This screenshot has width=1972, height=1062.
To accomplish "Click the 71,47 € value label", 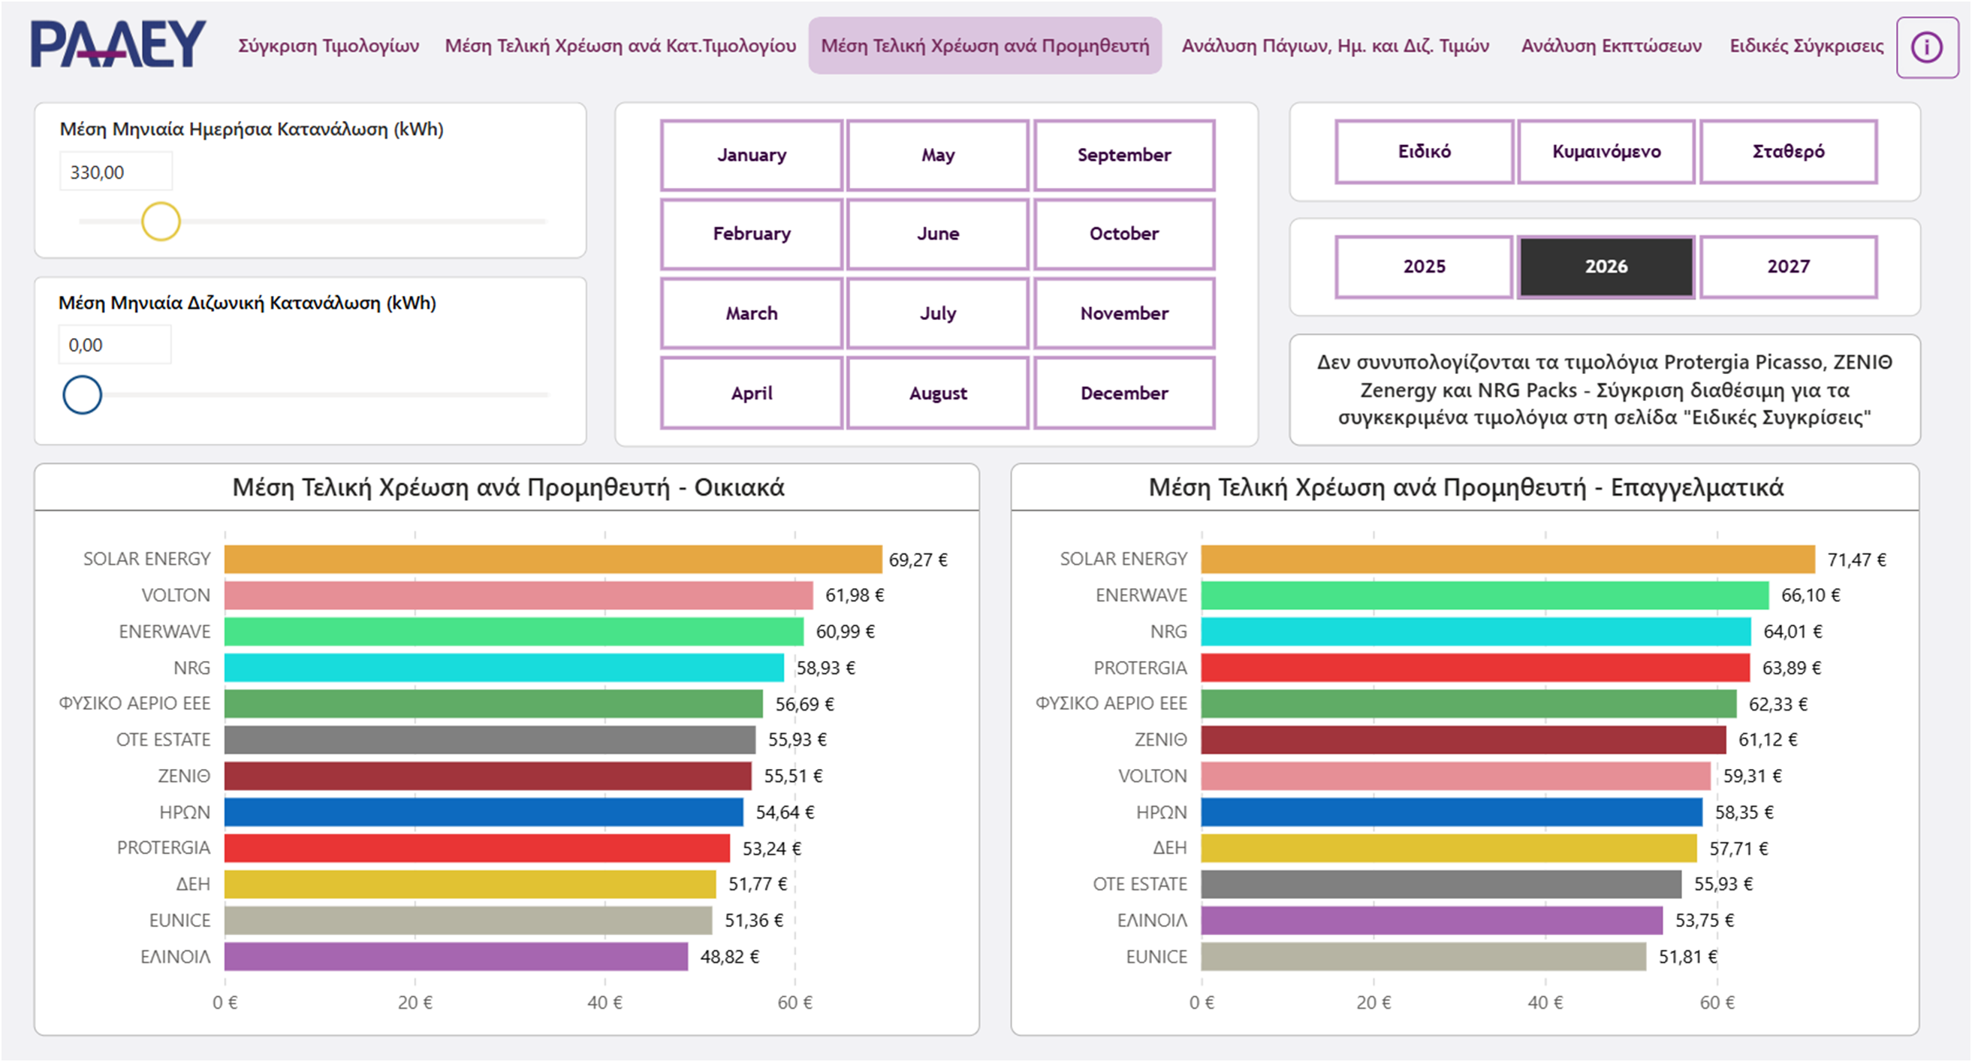I will [1856, 560].
